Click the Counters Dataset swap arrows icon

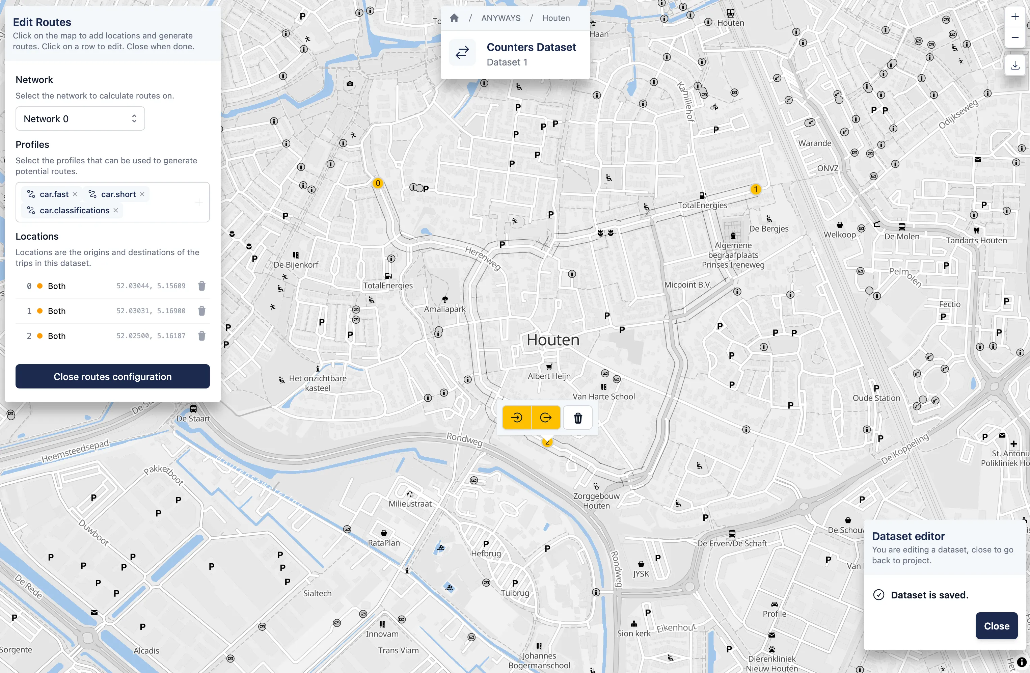point(462,52)
